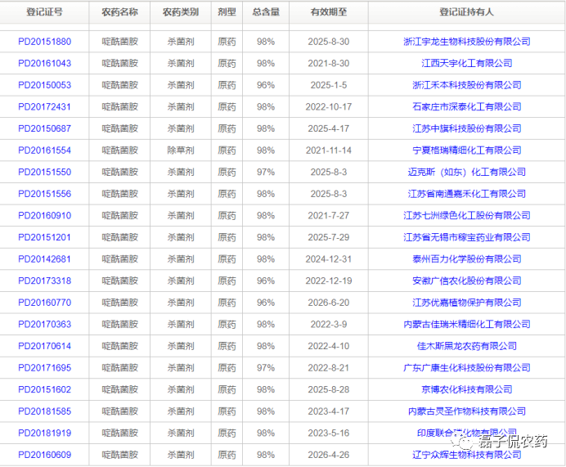
Task: Select the 除草剂 category cell
Action: pyautogui.click(x=181, y=150)
